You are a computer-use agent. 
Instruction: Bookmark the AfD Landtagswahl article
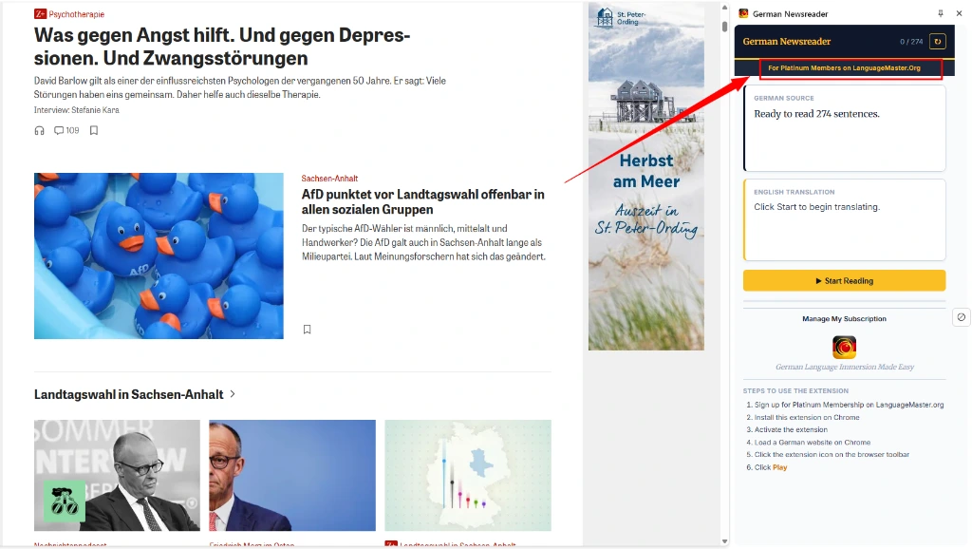(x=307, y=330)
